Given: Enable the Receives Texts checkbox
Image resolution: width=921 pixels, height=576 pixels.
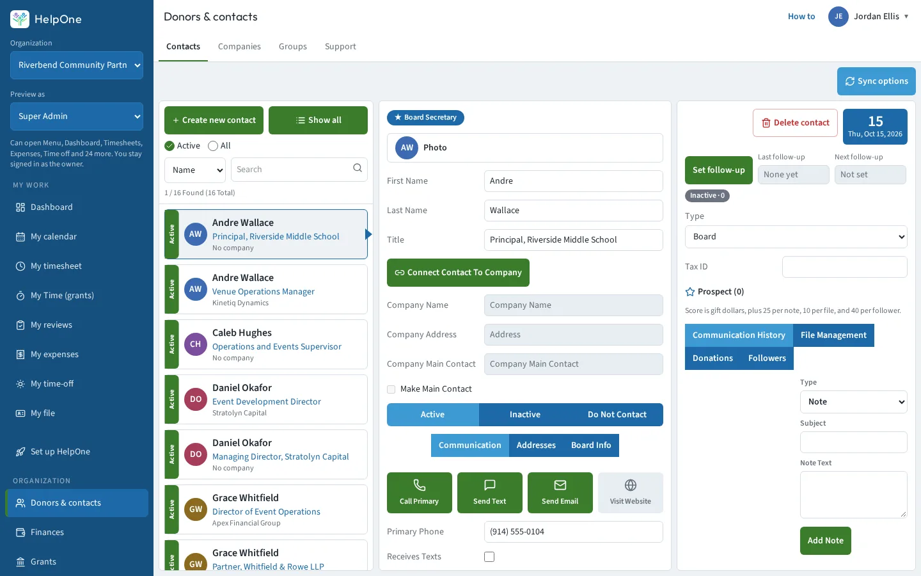Looking at the screenshot, I should (489, 557).
